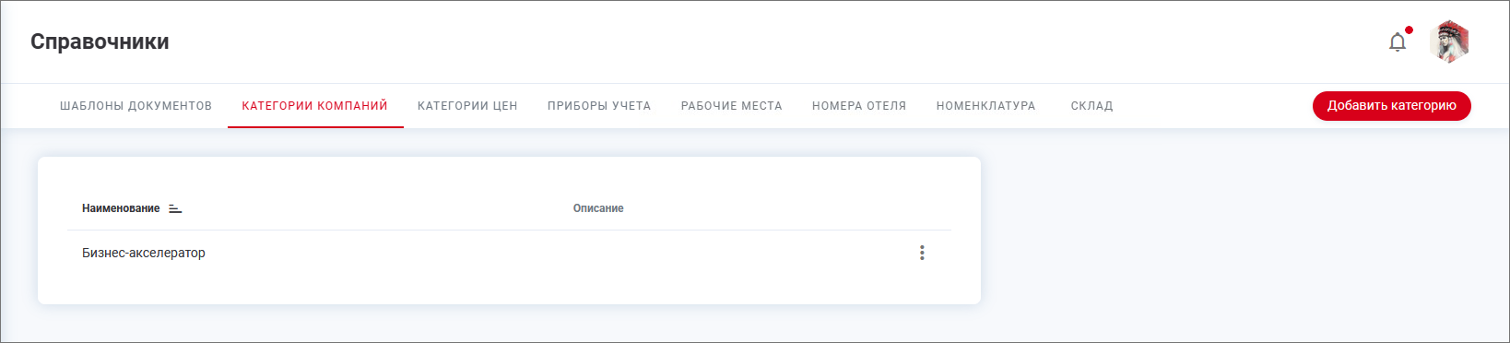The height and width of the screenshot is (343, 1510).
Task: Select the Категории компаний tab
Action: [315, 106]
